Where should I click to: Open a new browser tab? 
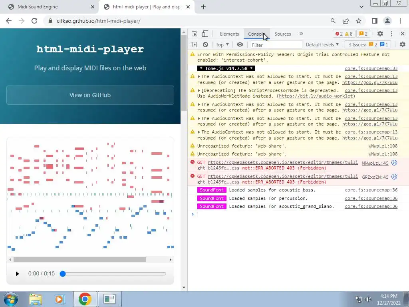coord(203,7)
